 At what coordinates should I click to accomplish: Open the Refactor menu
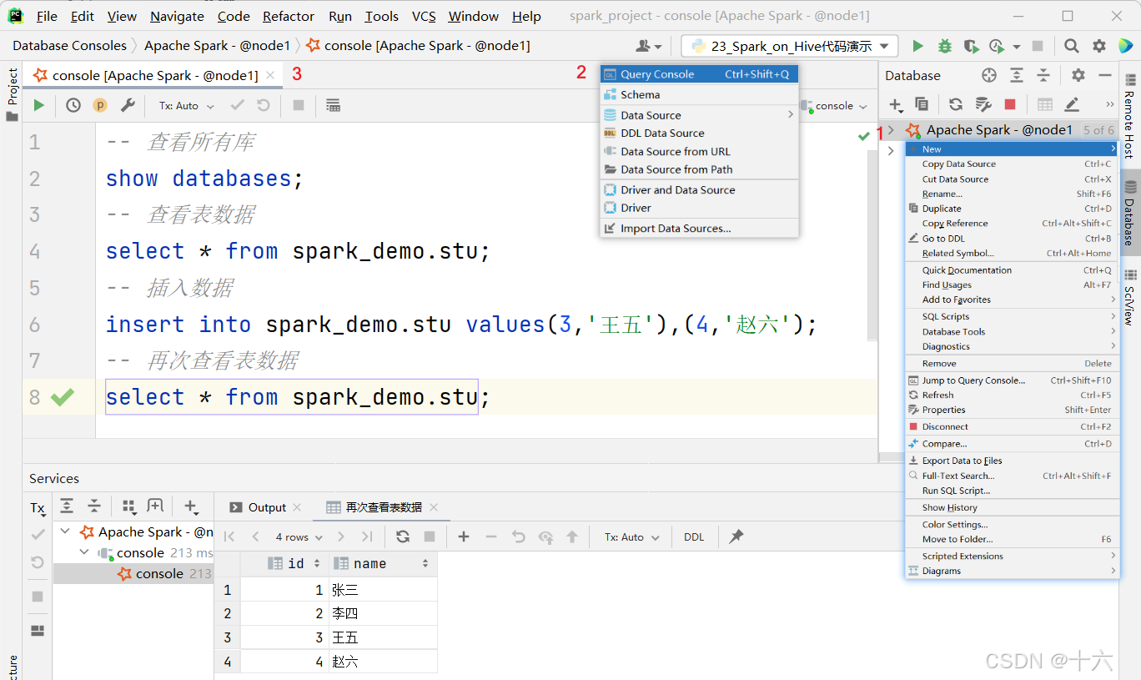(289, 16)
